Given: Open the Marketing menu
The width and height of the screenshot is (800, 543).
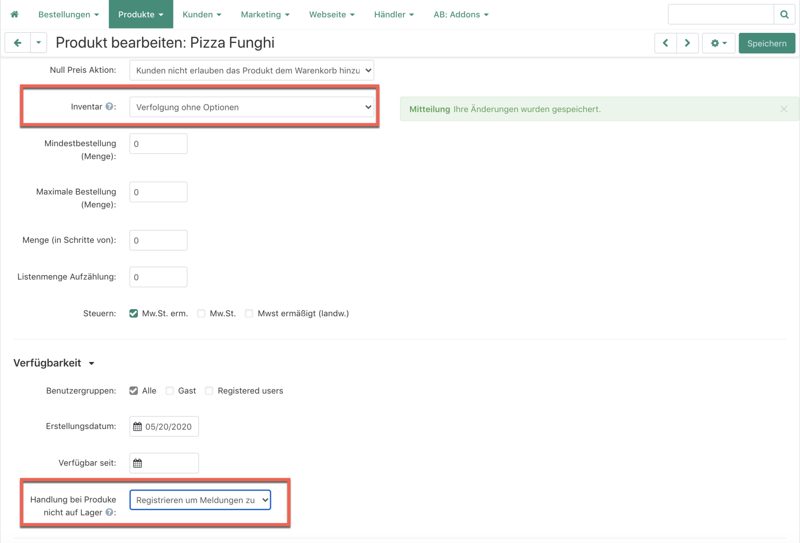Looking at the screenshot, I should (x=265, y=14).
